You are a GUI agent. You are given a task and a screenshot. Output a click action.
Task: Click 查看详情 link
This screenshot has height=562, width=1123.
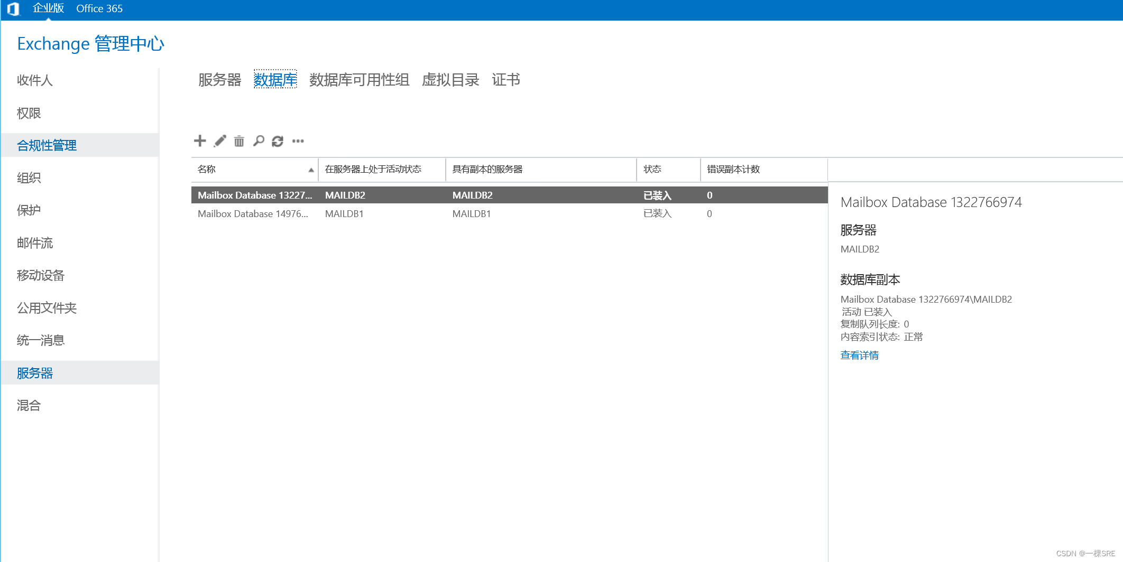tap(859, 355)
